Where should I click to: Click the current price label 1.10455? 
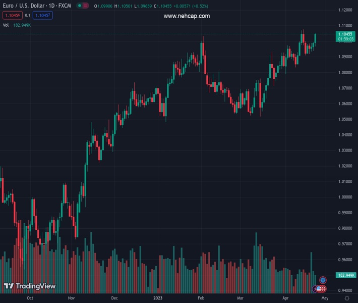click(x=345, y=34)
